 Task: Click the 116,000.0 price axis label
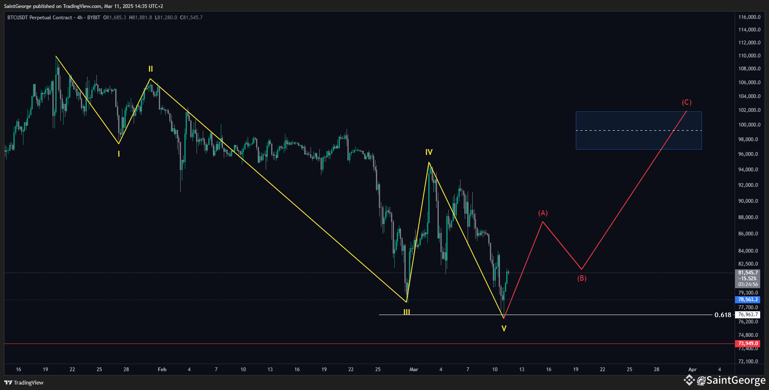coord(749,17)
